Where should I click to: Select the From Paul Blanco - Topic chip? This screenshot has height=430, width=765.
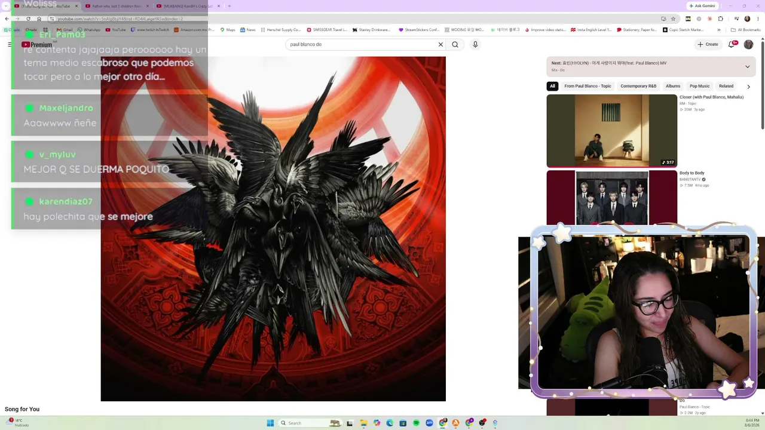587,86
